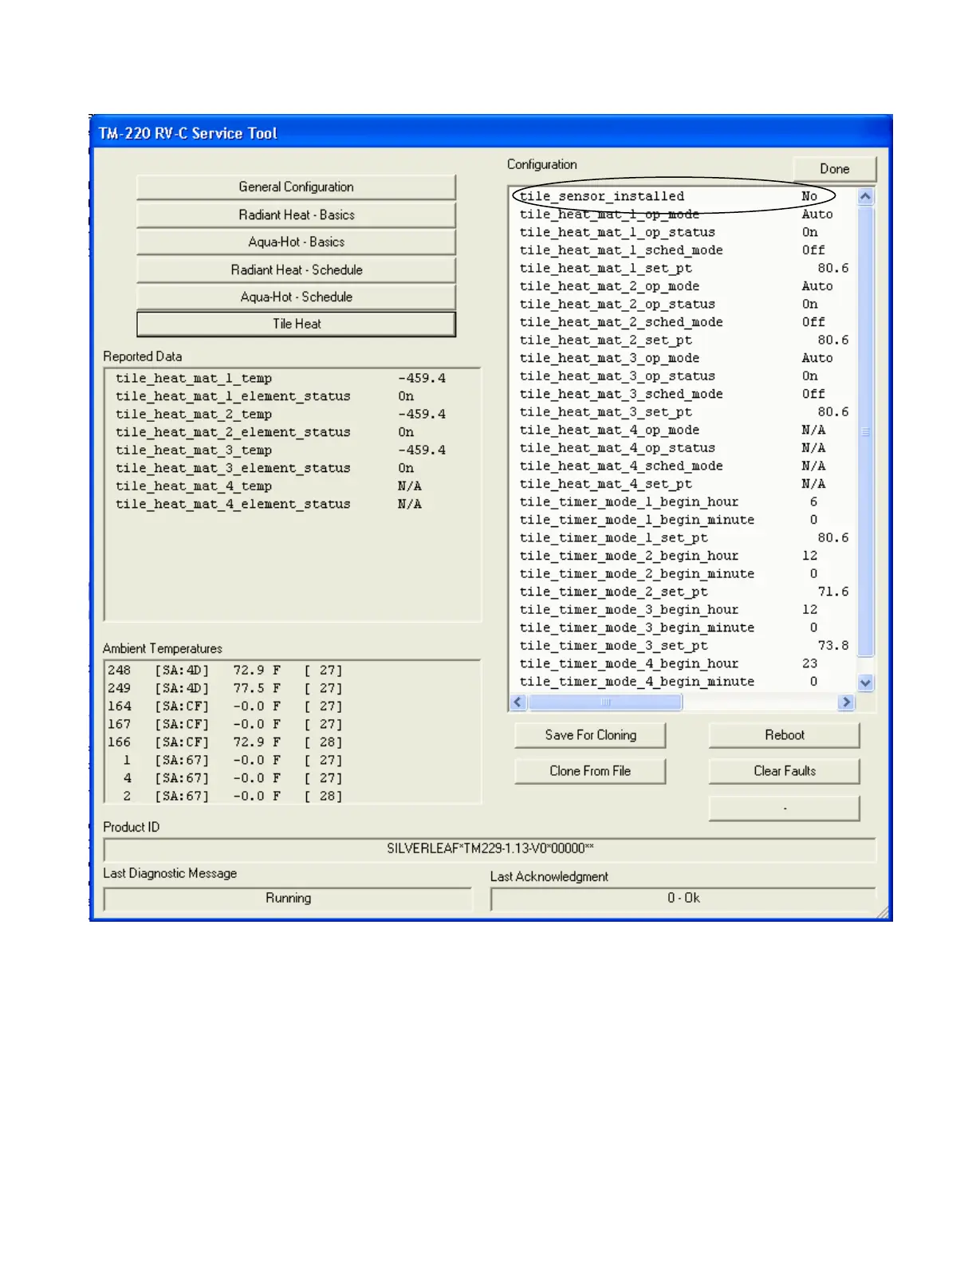
Task: Click the unlabeled dash button below Clear Faults
Action: (x=785, y=808)
